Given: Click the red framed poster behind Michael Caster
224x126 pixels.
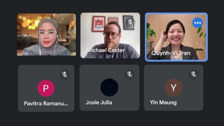Looking at the screenshot, I should pyautogui.click(x=99, y=24).
